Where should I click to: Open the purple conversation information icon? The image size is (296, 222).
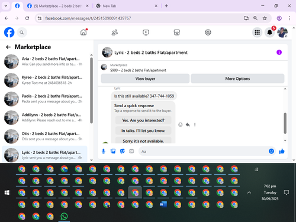point(279,52)
